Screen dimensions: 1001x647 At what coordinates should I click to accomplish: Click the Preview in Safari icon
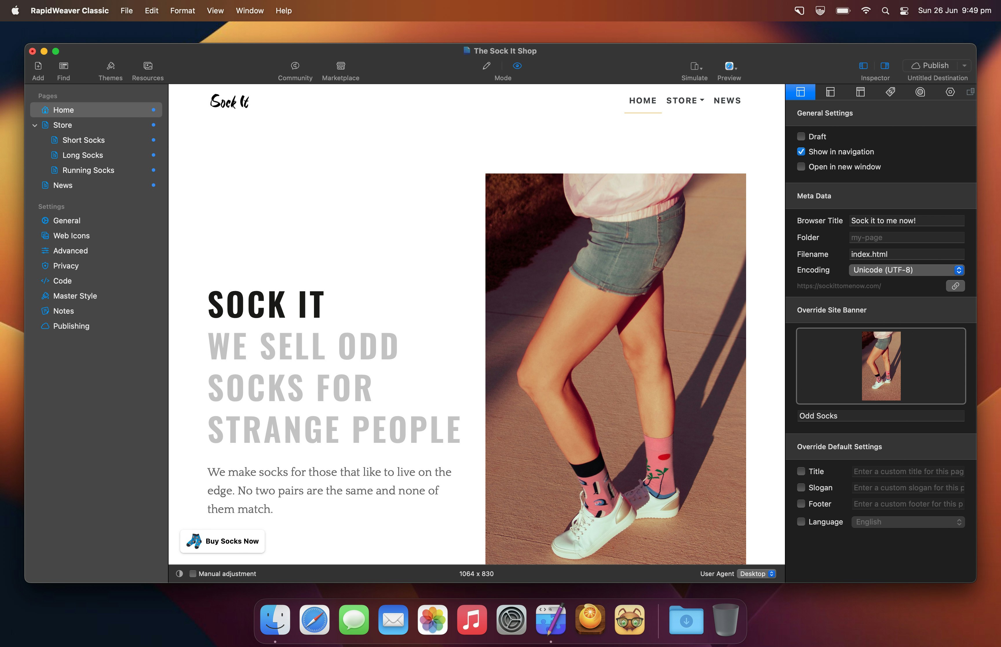(730, 66)
